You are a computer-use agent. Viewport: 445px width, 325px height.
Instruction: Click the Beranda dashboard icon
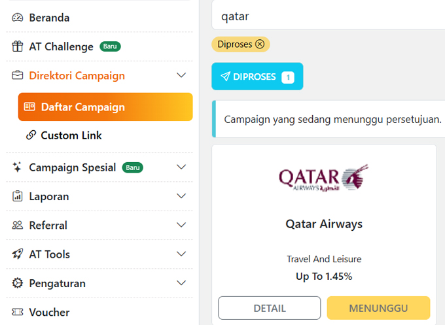pyautogui.click(x=18, y=18)
